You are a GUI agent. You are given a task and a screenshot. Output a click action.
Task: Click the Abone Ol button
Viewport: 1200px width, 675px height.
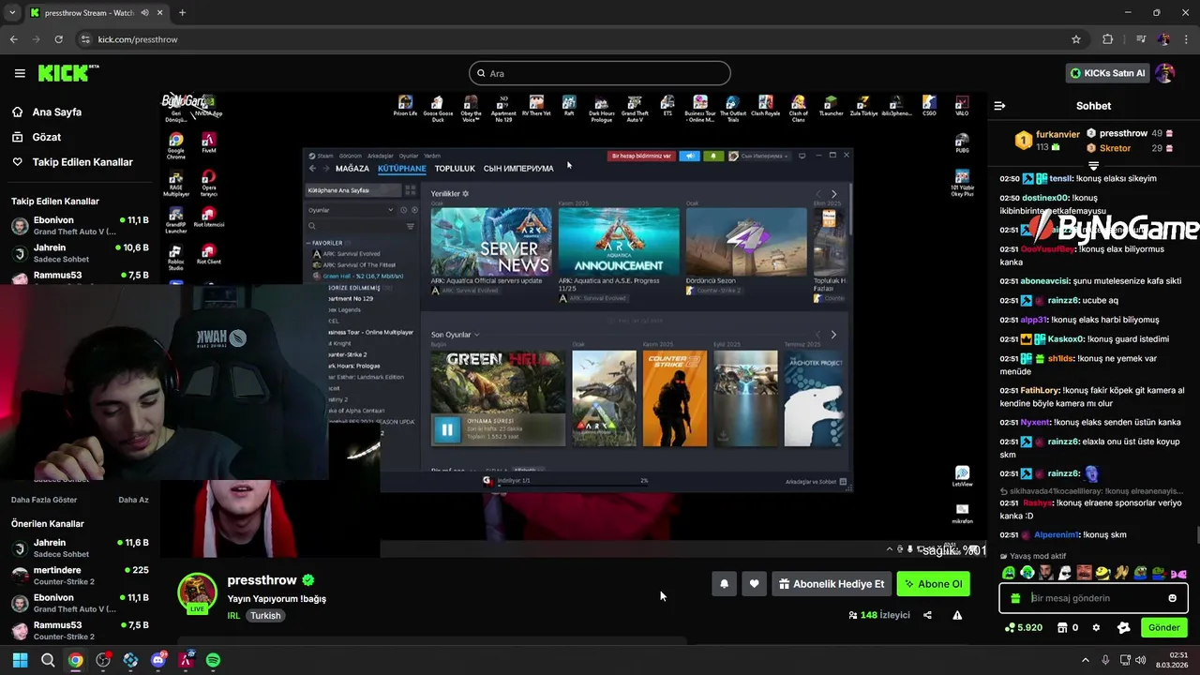pyautogui.click(x=933, y=584)
